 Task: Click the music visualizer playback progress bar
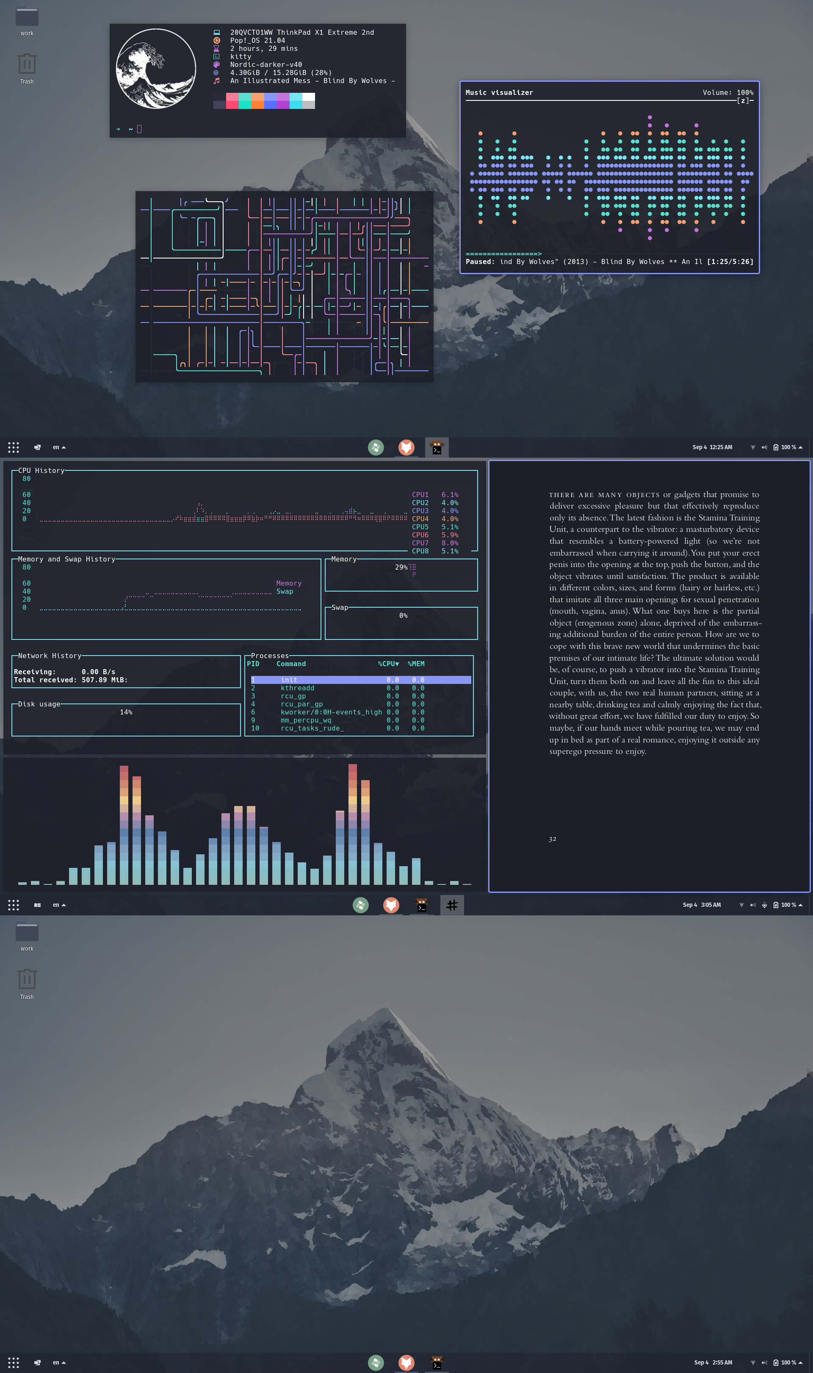click(x=503, y=254)
